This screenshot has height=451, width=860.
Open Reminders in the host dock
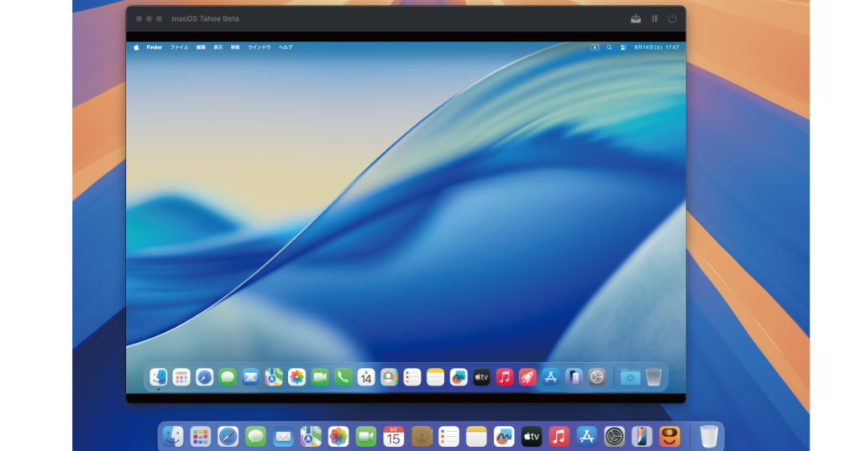pyautogui.click(x=448, y=436)
